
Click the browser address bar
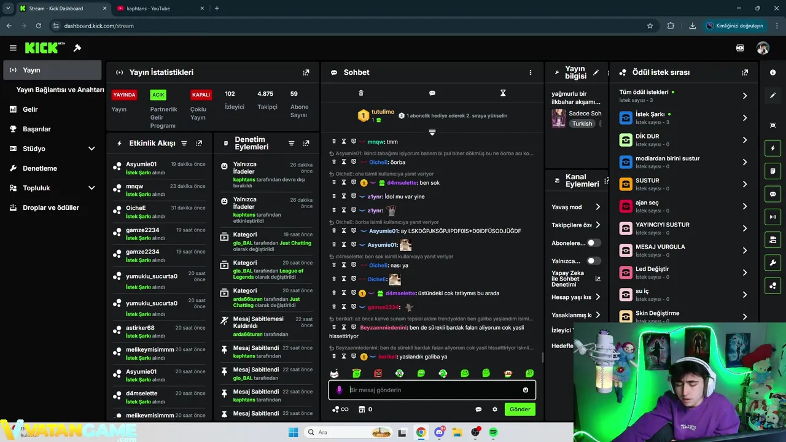[x=350, y=26]
